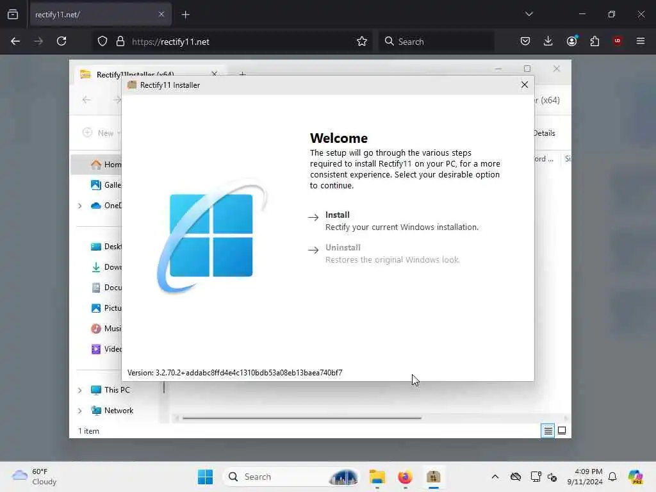
Task: Open the notifications bell icon
Action: 612,477
